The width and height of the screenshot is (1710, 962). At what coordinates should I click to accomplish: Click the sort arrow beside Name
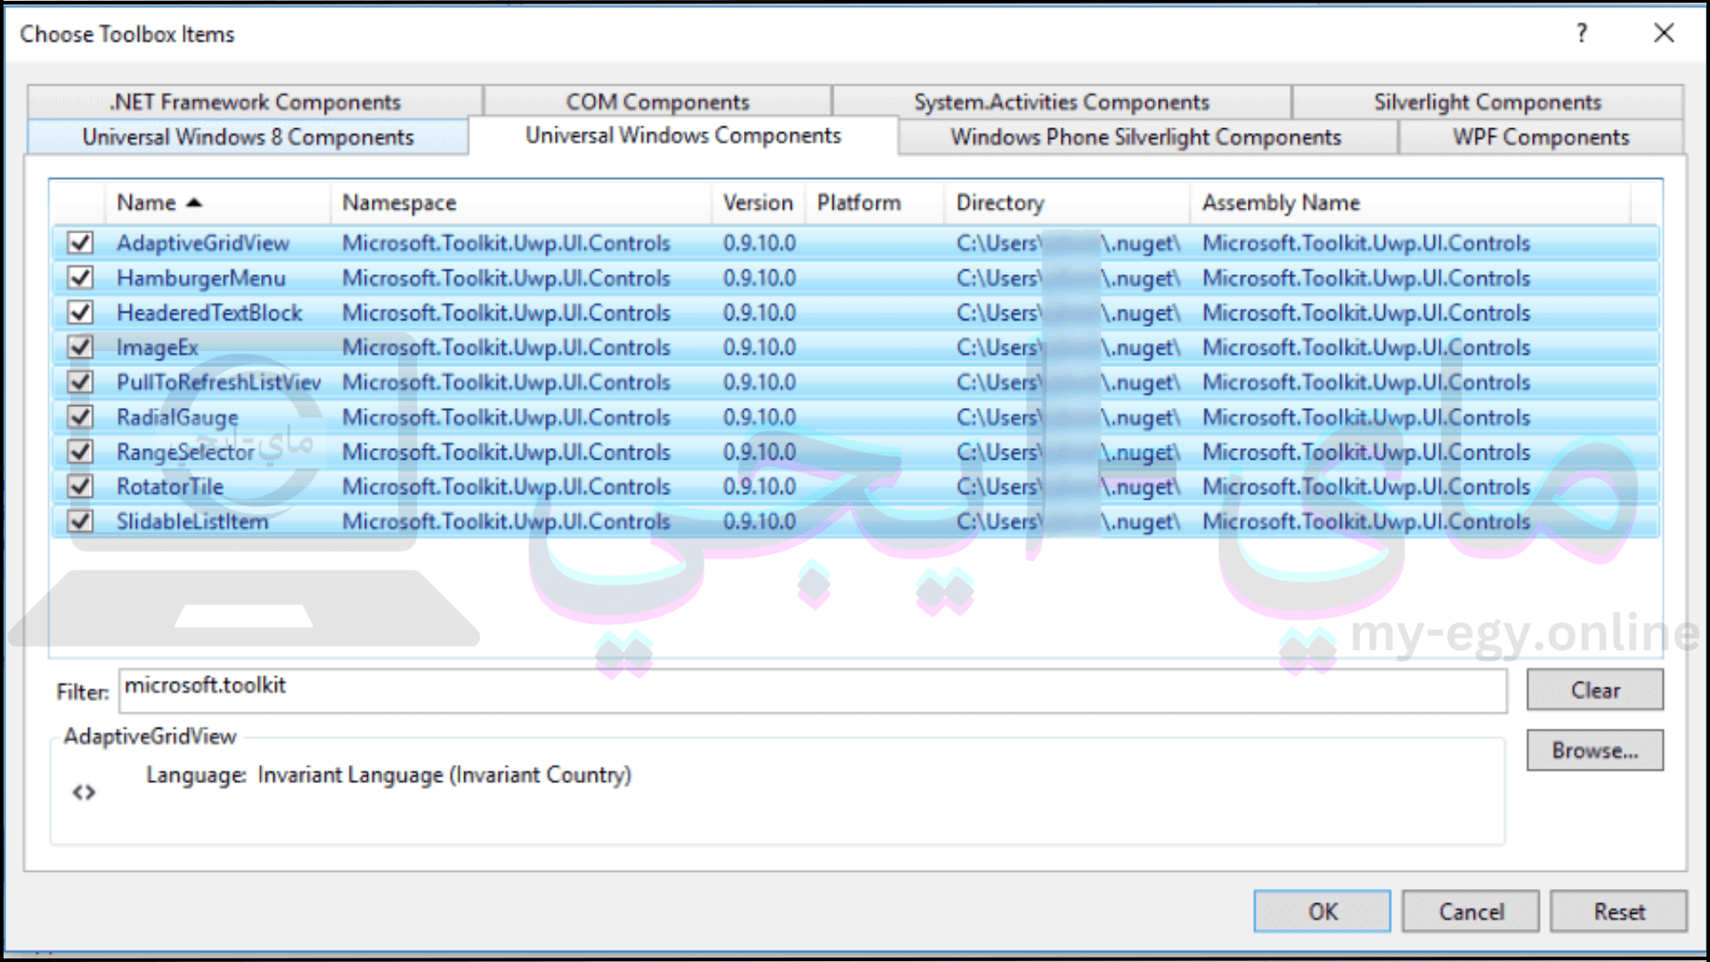[x=194, y=203]
